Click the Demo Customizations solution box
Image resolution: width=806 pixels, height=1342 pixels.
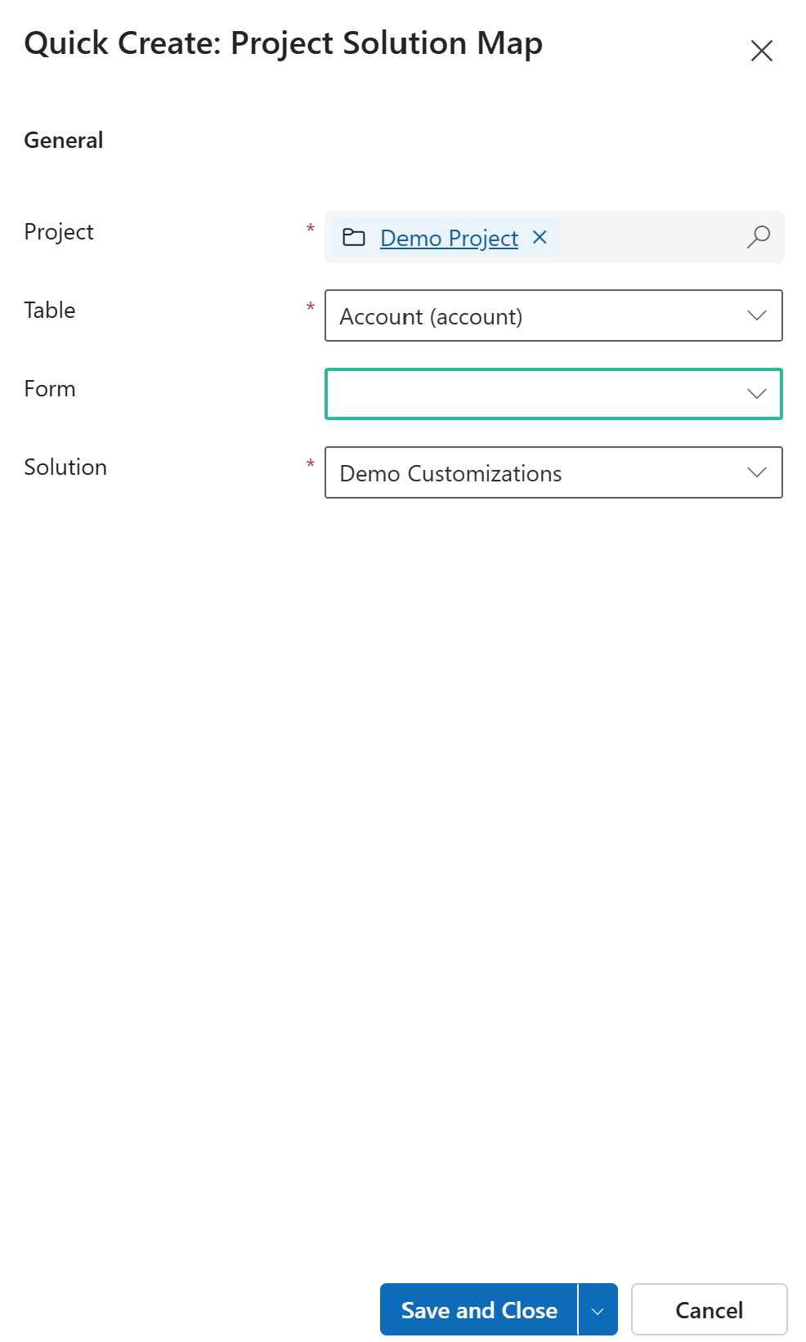[450, 473]
